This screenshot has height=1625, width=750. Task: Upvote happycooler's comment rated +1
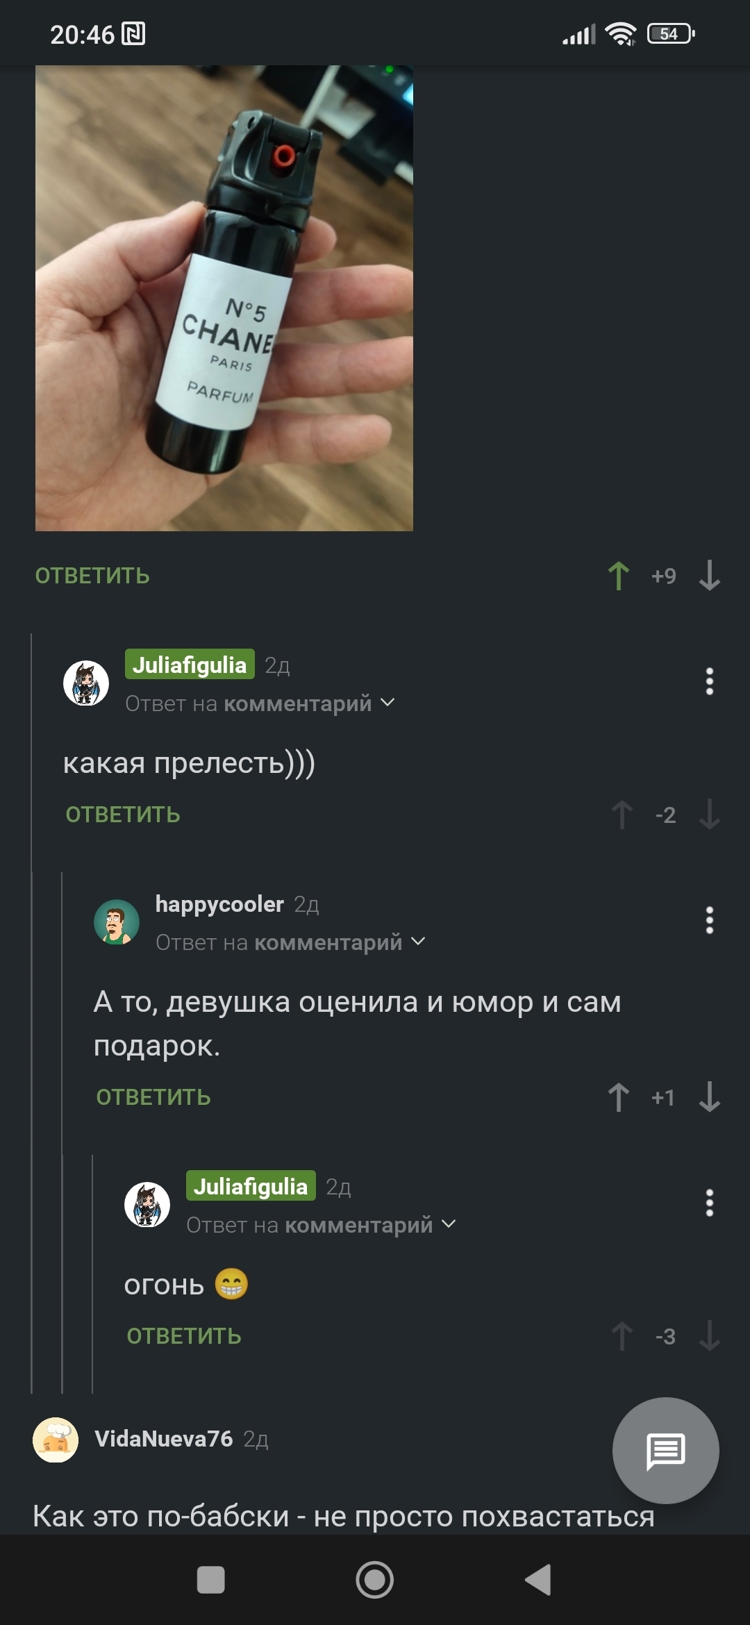tap(618, 1097)
